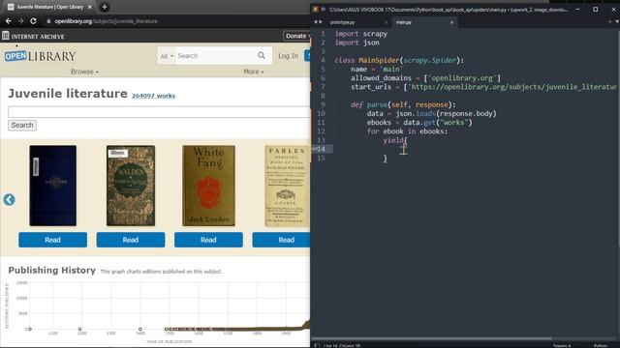Open the editor tab list dropdown arrow
Screen dimensions: 620x348
(617, 22)
